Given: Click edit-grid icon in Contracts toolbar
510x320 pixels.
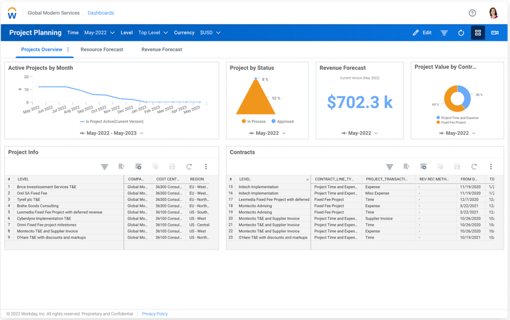Looking at the screenshot, I should tap(406, 167).
